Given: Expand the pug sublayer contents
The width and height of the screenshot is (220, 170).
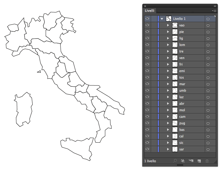Looking at the screenshot, I should point(168,123).
